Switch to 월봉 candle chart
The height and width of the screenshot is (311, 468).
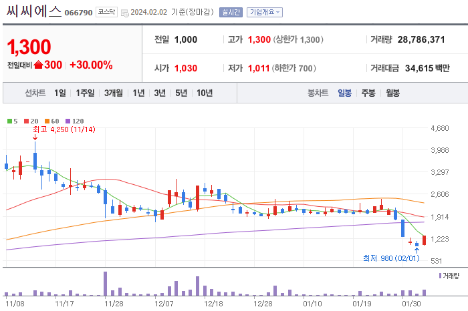tap(393, 93)
